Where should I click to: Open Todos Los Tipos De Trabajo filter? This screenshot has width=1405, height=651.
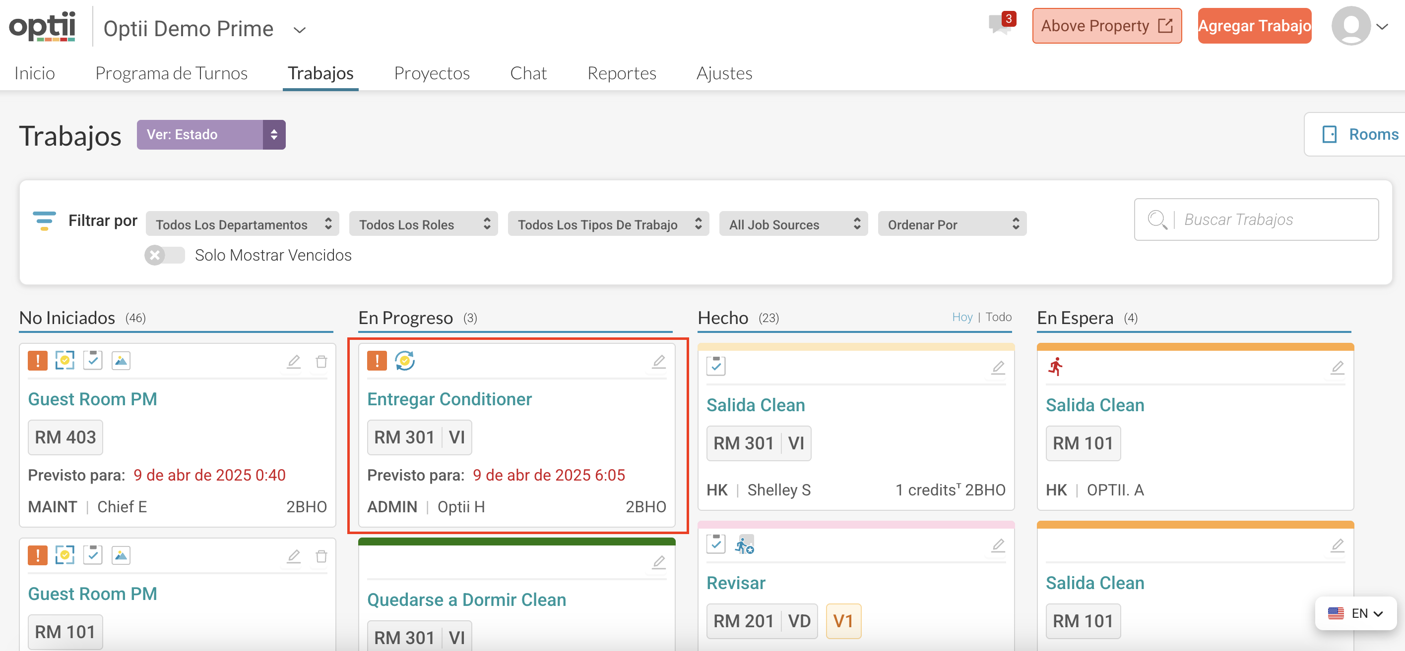tap(608, 224)
